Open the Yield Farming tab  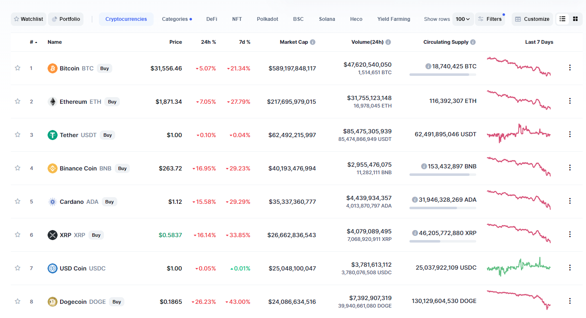coord(394,19)
